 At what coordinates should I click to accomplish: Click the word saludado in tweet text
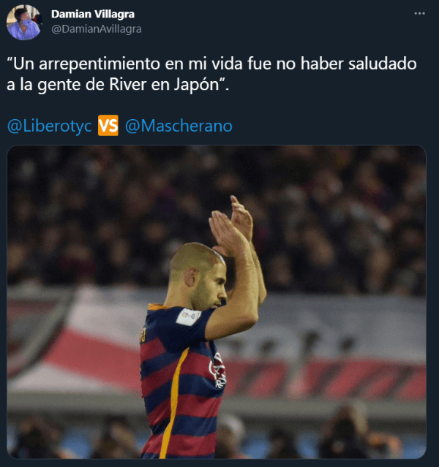[383, 64]
